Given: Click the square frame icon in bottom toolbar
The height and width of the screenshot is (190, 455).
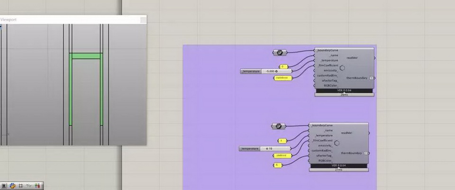Looking at the screenshot, I should [x=20, y=186].
